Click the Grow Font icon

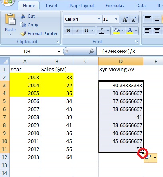125,20
